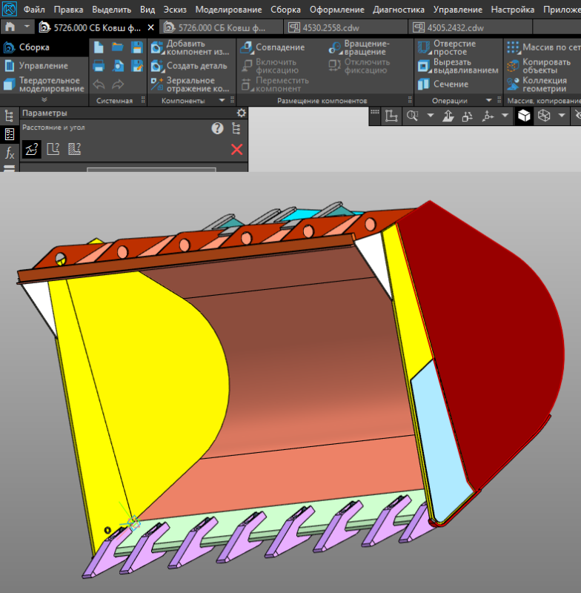Click the Print icon in system toolbar
The width and height of the screenshot is (581, 593).
(x=99, y=66)
